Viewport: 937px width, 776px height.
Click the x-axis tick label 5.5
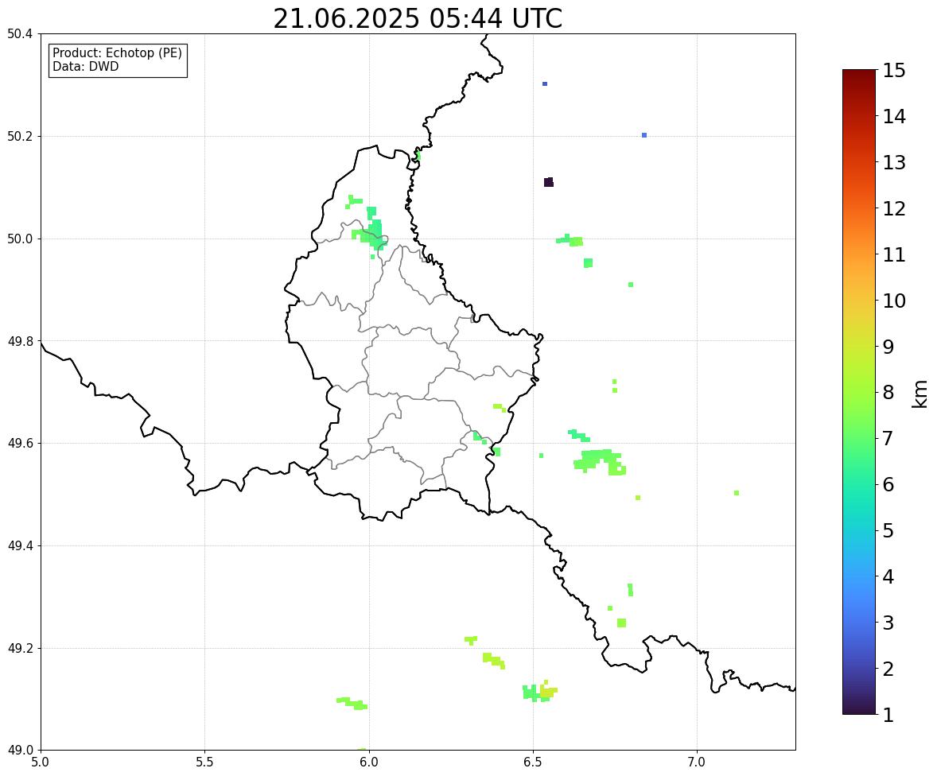tap(205, 762)
